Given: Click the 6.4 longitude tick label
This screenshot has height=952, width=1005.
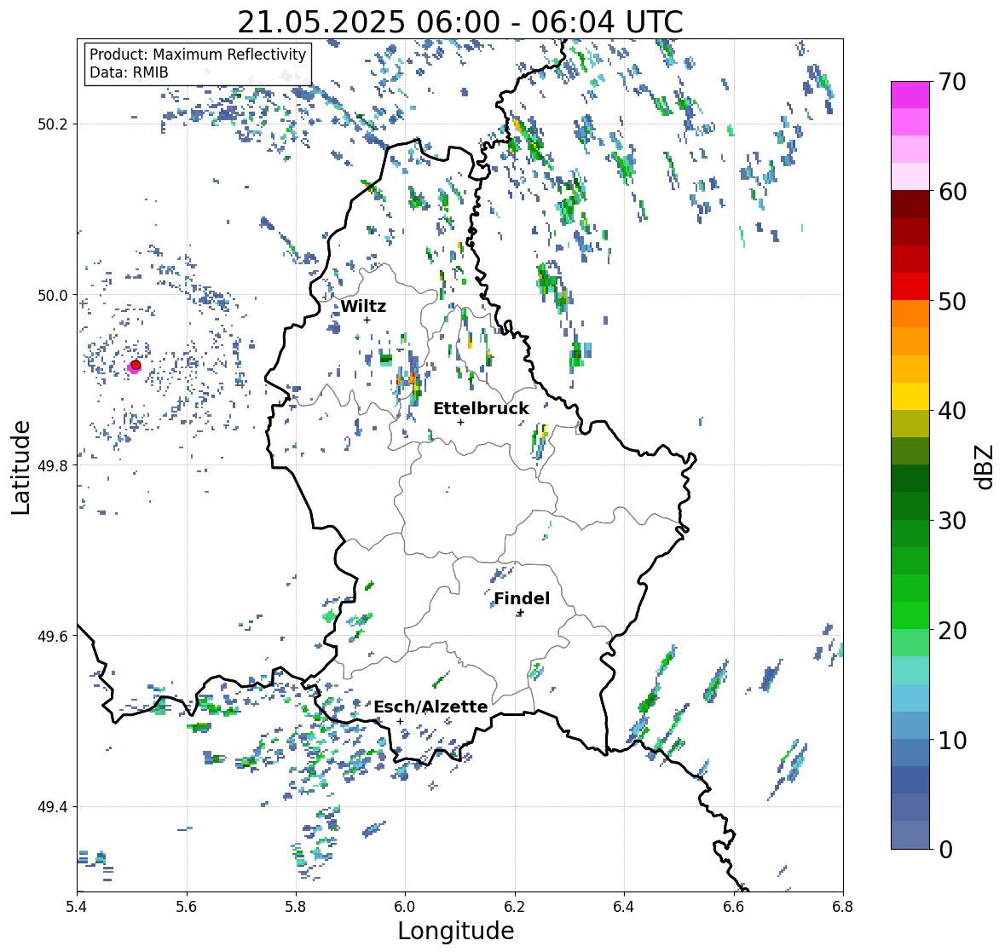Looking at the screenshot, I should click(624, 906).
